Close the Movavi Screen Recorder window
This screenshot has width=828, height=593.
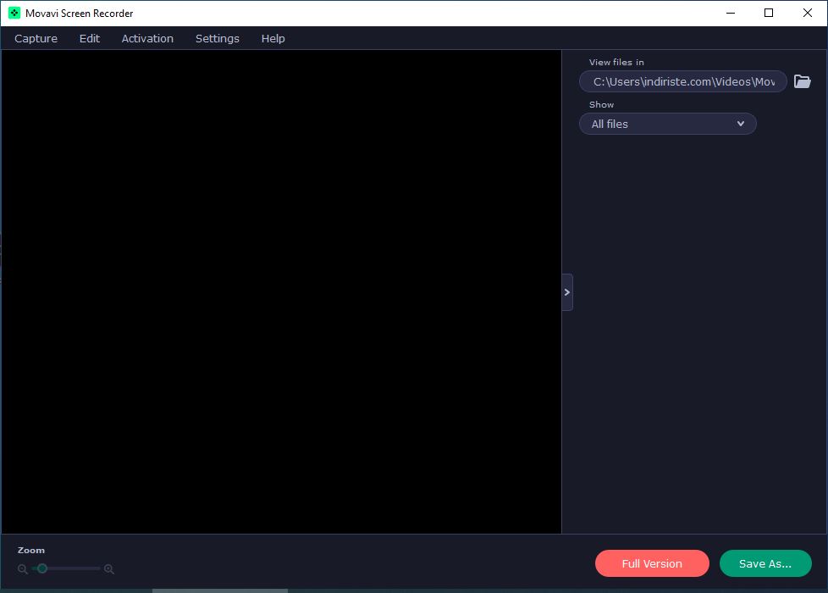click(x=808, y=14)
